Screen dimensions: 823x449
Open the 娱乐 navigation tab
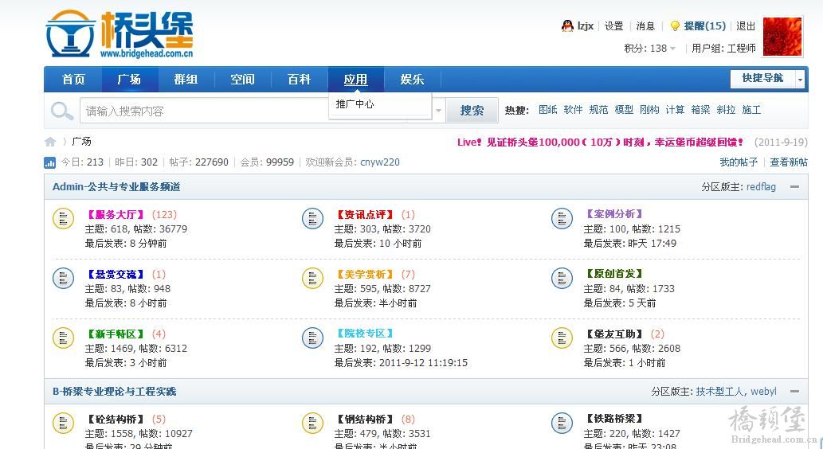pyautogui.click(x=413, y=79)
